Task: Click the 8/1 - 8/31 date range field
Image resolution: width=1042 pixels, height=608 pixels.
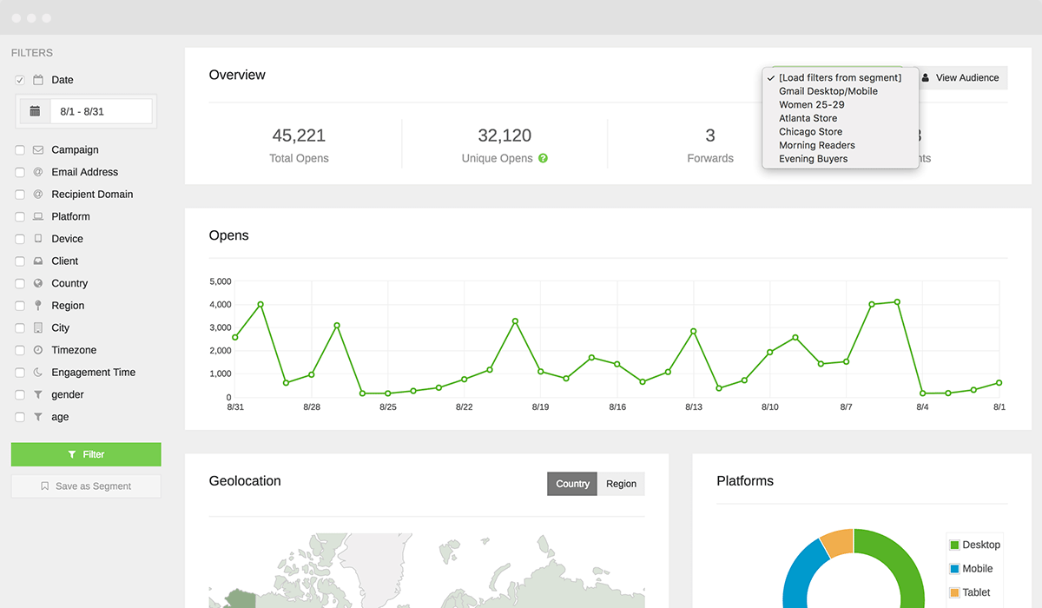Action: click(x=101, y=111)
